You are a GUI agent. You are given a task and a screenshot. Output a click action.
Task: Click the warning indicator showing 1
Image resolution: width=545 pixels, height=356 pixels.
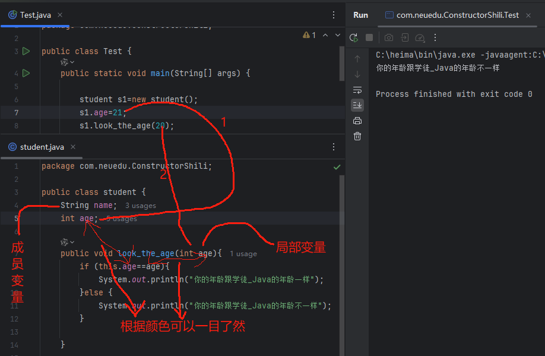309,35
